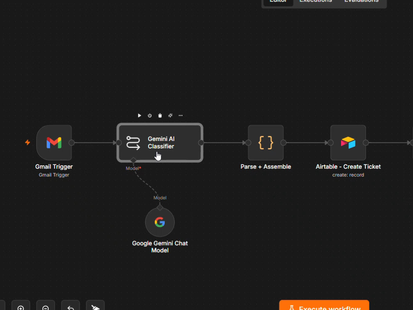Click the Parse + Assemble output connector
This screenshot has height=310, width=413.
coord(283,143)
